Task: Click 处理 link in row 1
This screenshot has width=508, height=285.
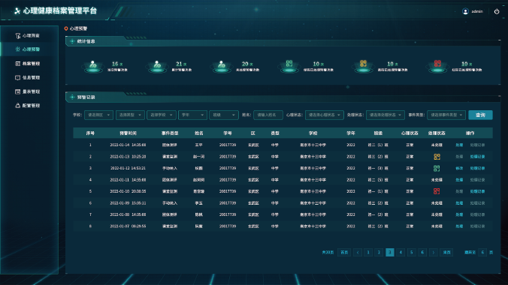Action: pos(459,145)
